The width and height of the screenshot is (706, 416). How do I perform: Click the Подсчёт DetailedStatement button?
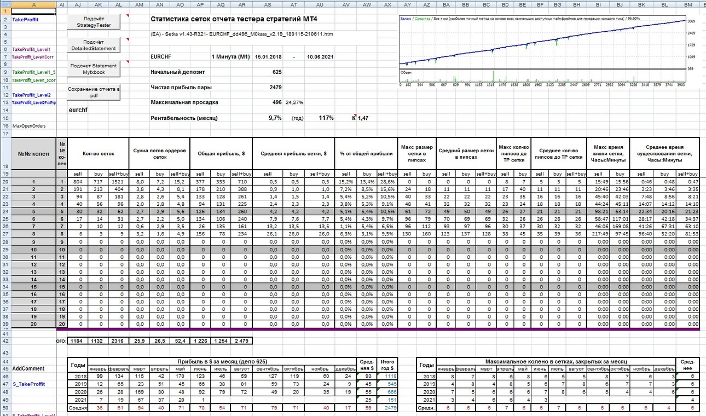tap(93, 45)
